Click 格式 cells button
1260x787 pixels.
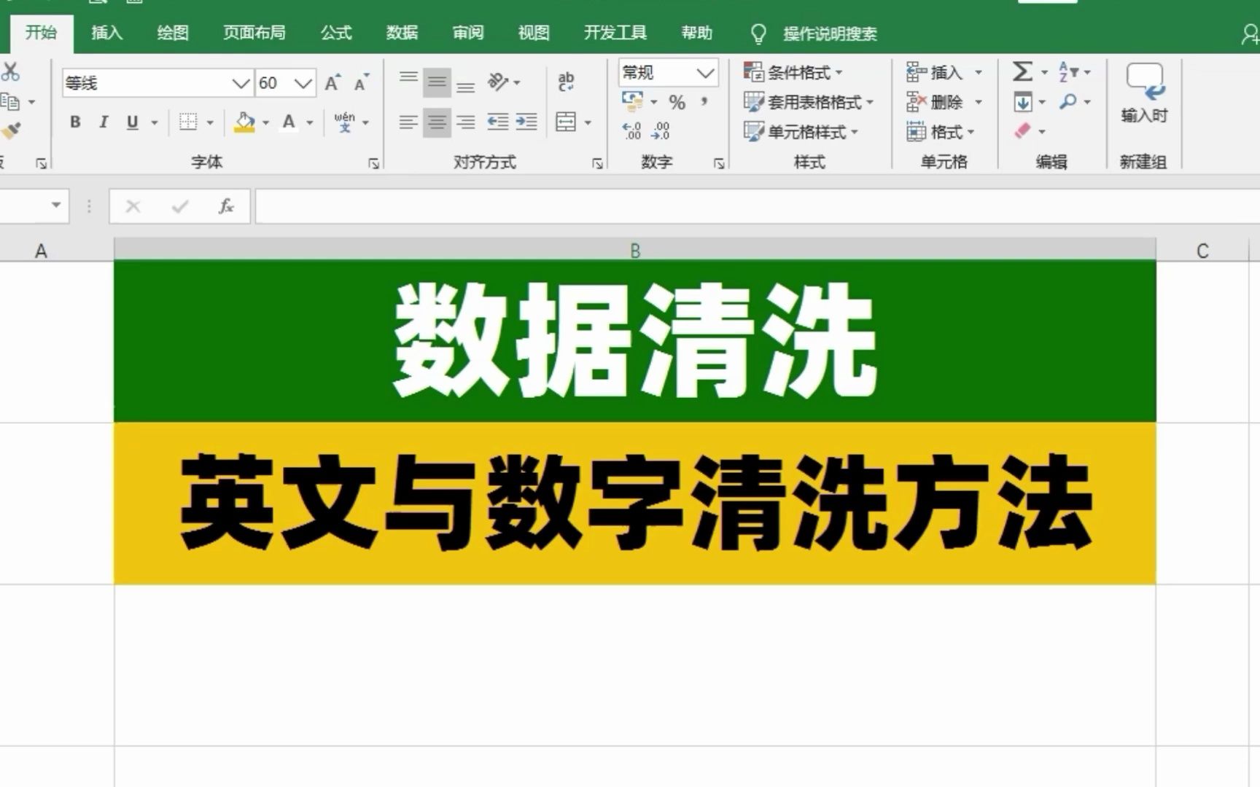point(941,132)
